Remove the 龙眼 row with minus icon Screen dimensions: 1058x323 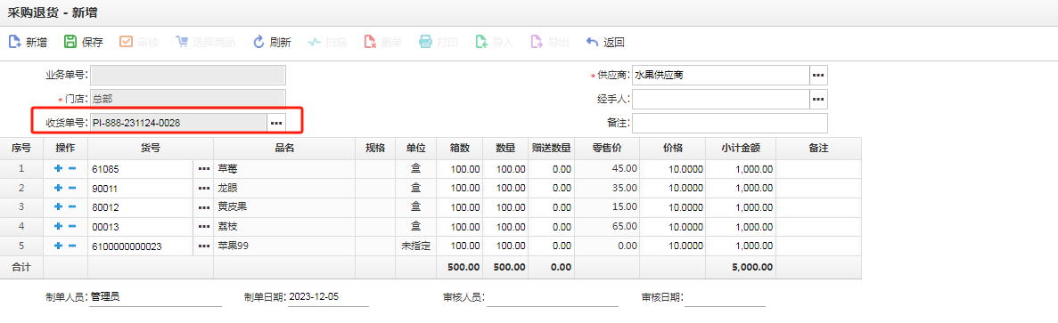click(71, 189)
